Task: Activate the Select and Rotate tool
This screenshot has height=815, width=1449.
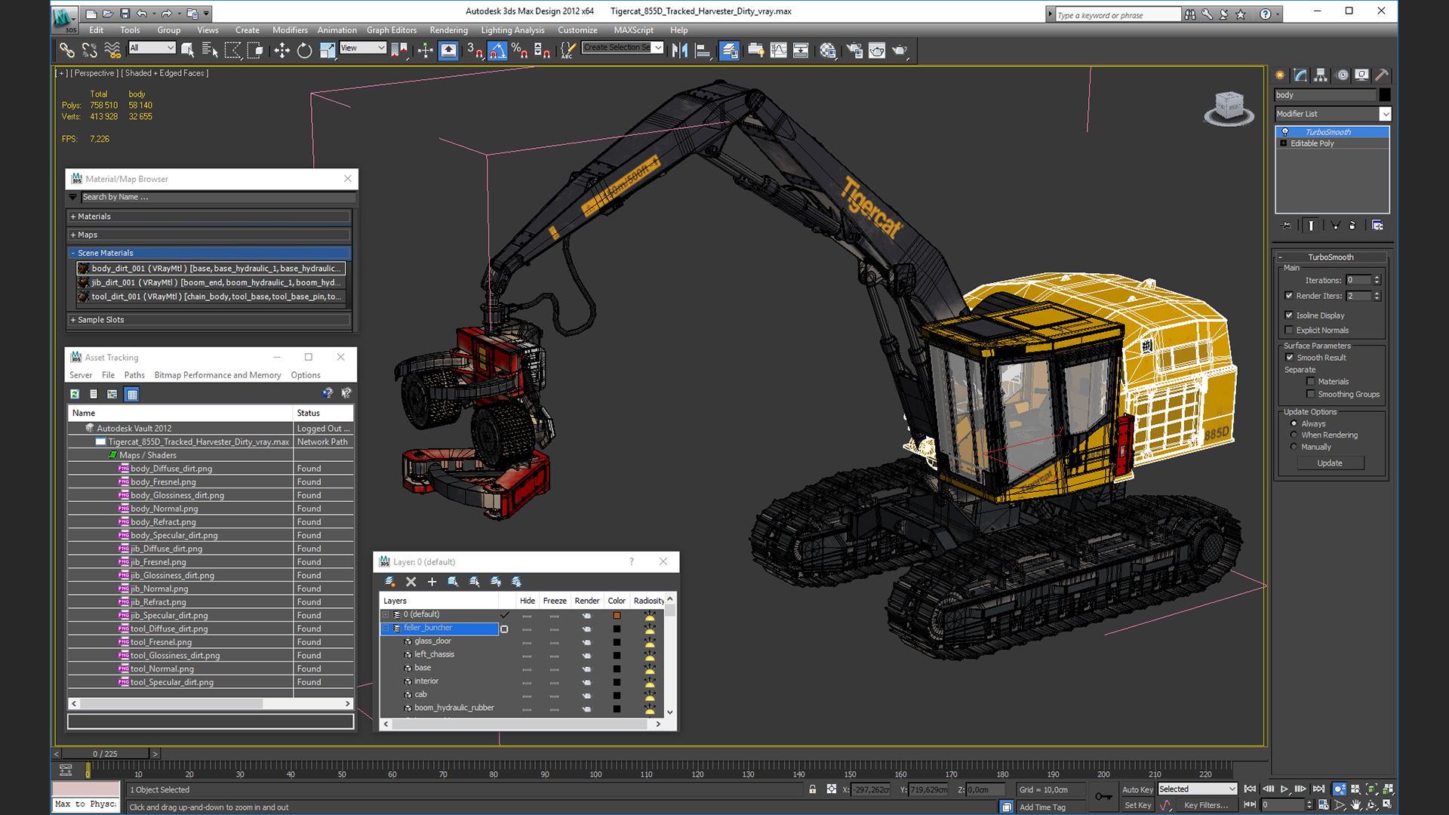Action: coord(304,51)
